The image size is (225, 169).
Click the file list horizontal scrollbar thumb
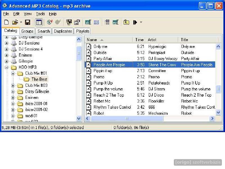(x=127, y=119)
